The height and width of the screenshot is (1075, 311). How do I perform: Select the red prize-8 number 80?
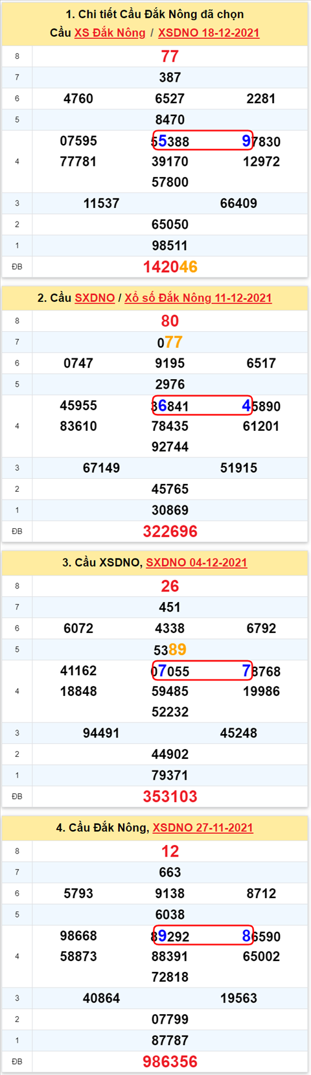pos(170,321)
